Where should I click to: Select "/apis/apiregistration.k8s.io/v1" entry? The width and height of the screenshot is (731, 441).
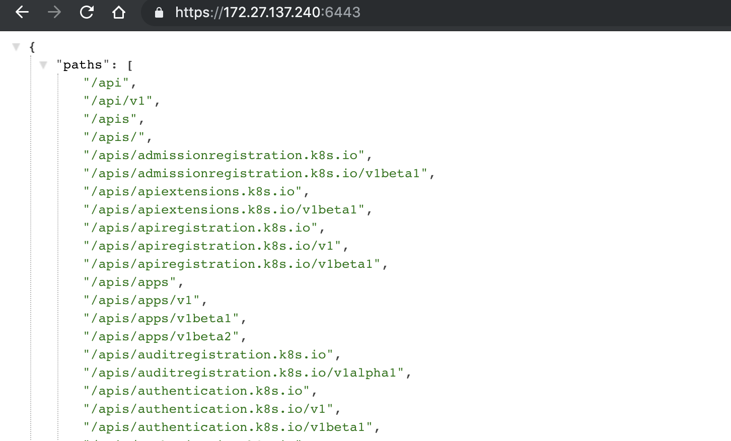(x=212, y=246)
